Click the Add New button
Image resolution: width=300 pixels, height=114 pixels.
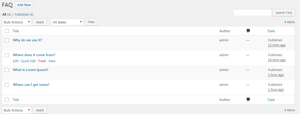[24, 5]
